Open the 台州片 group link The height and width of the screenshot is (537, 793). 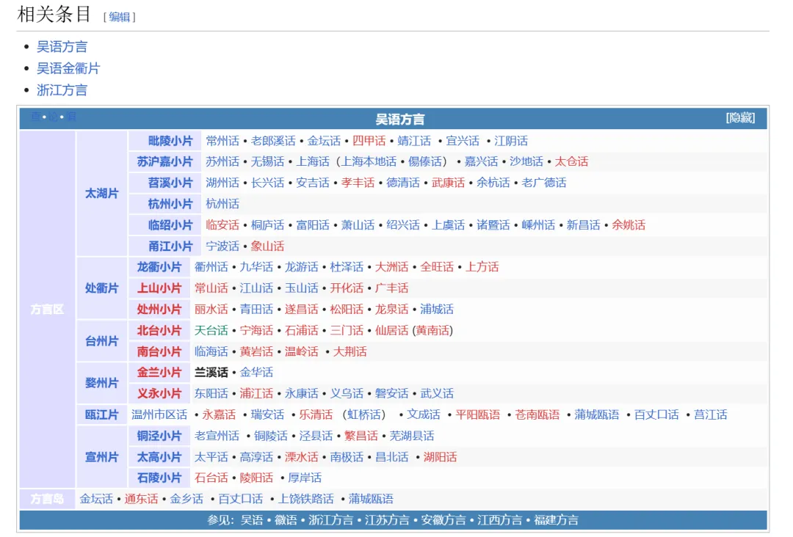(101, 341)
